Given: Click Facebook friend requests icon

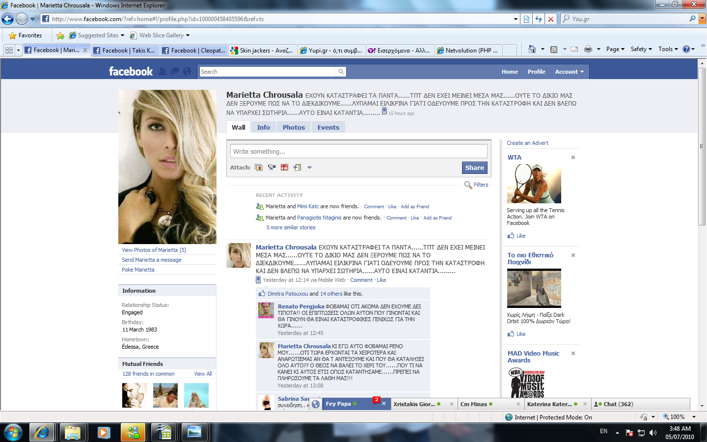Looking at the screenshot, I should point(163,71).
